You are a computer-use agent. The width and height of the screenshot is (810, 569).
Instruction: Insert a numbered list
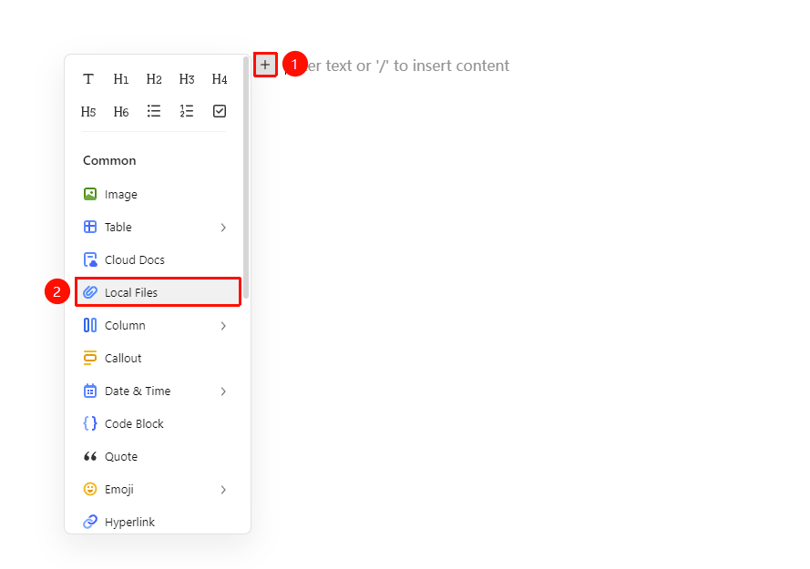[x=187, y=112]
